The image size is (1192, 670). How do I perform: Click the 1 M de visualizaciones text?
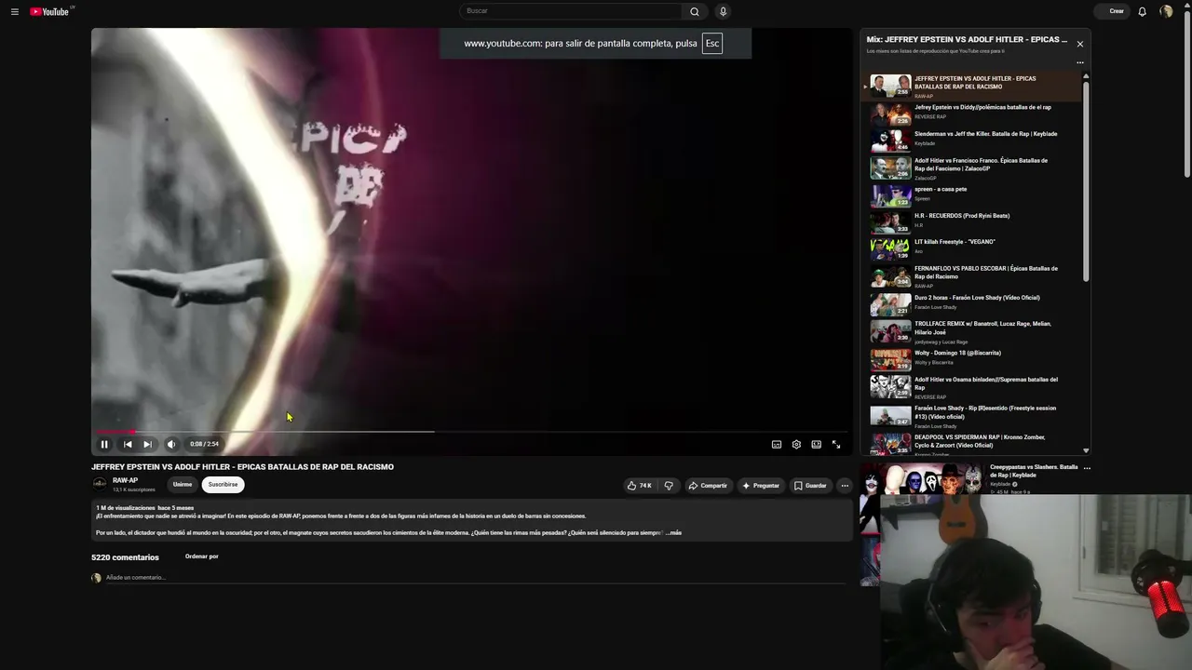click(x=125, y=508)
